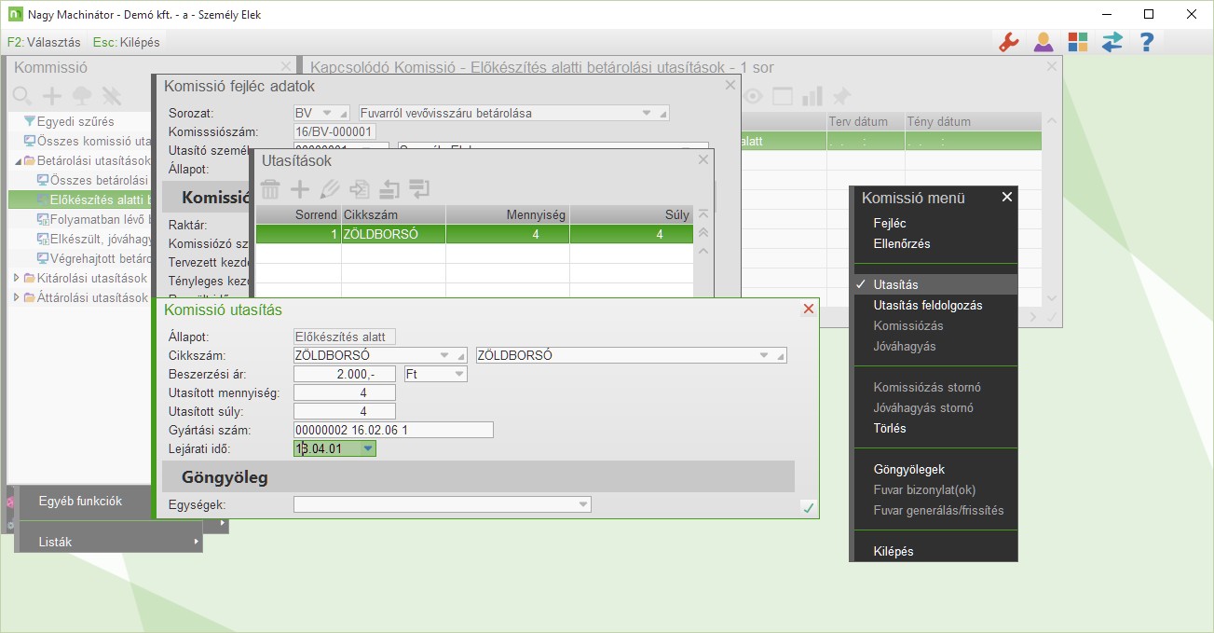Click the move-up reorder icon in Utasítások

389,189
